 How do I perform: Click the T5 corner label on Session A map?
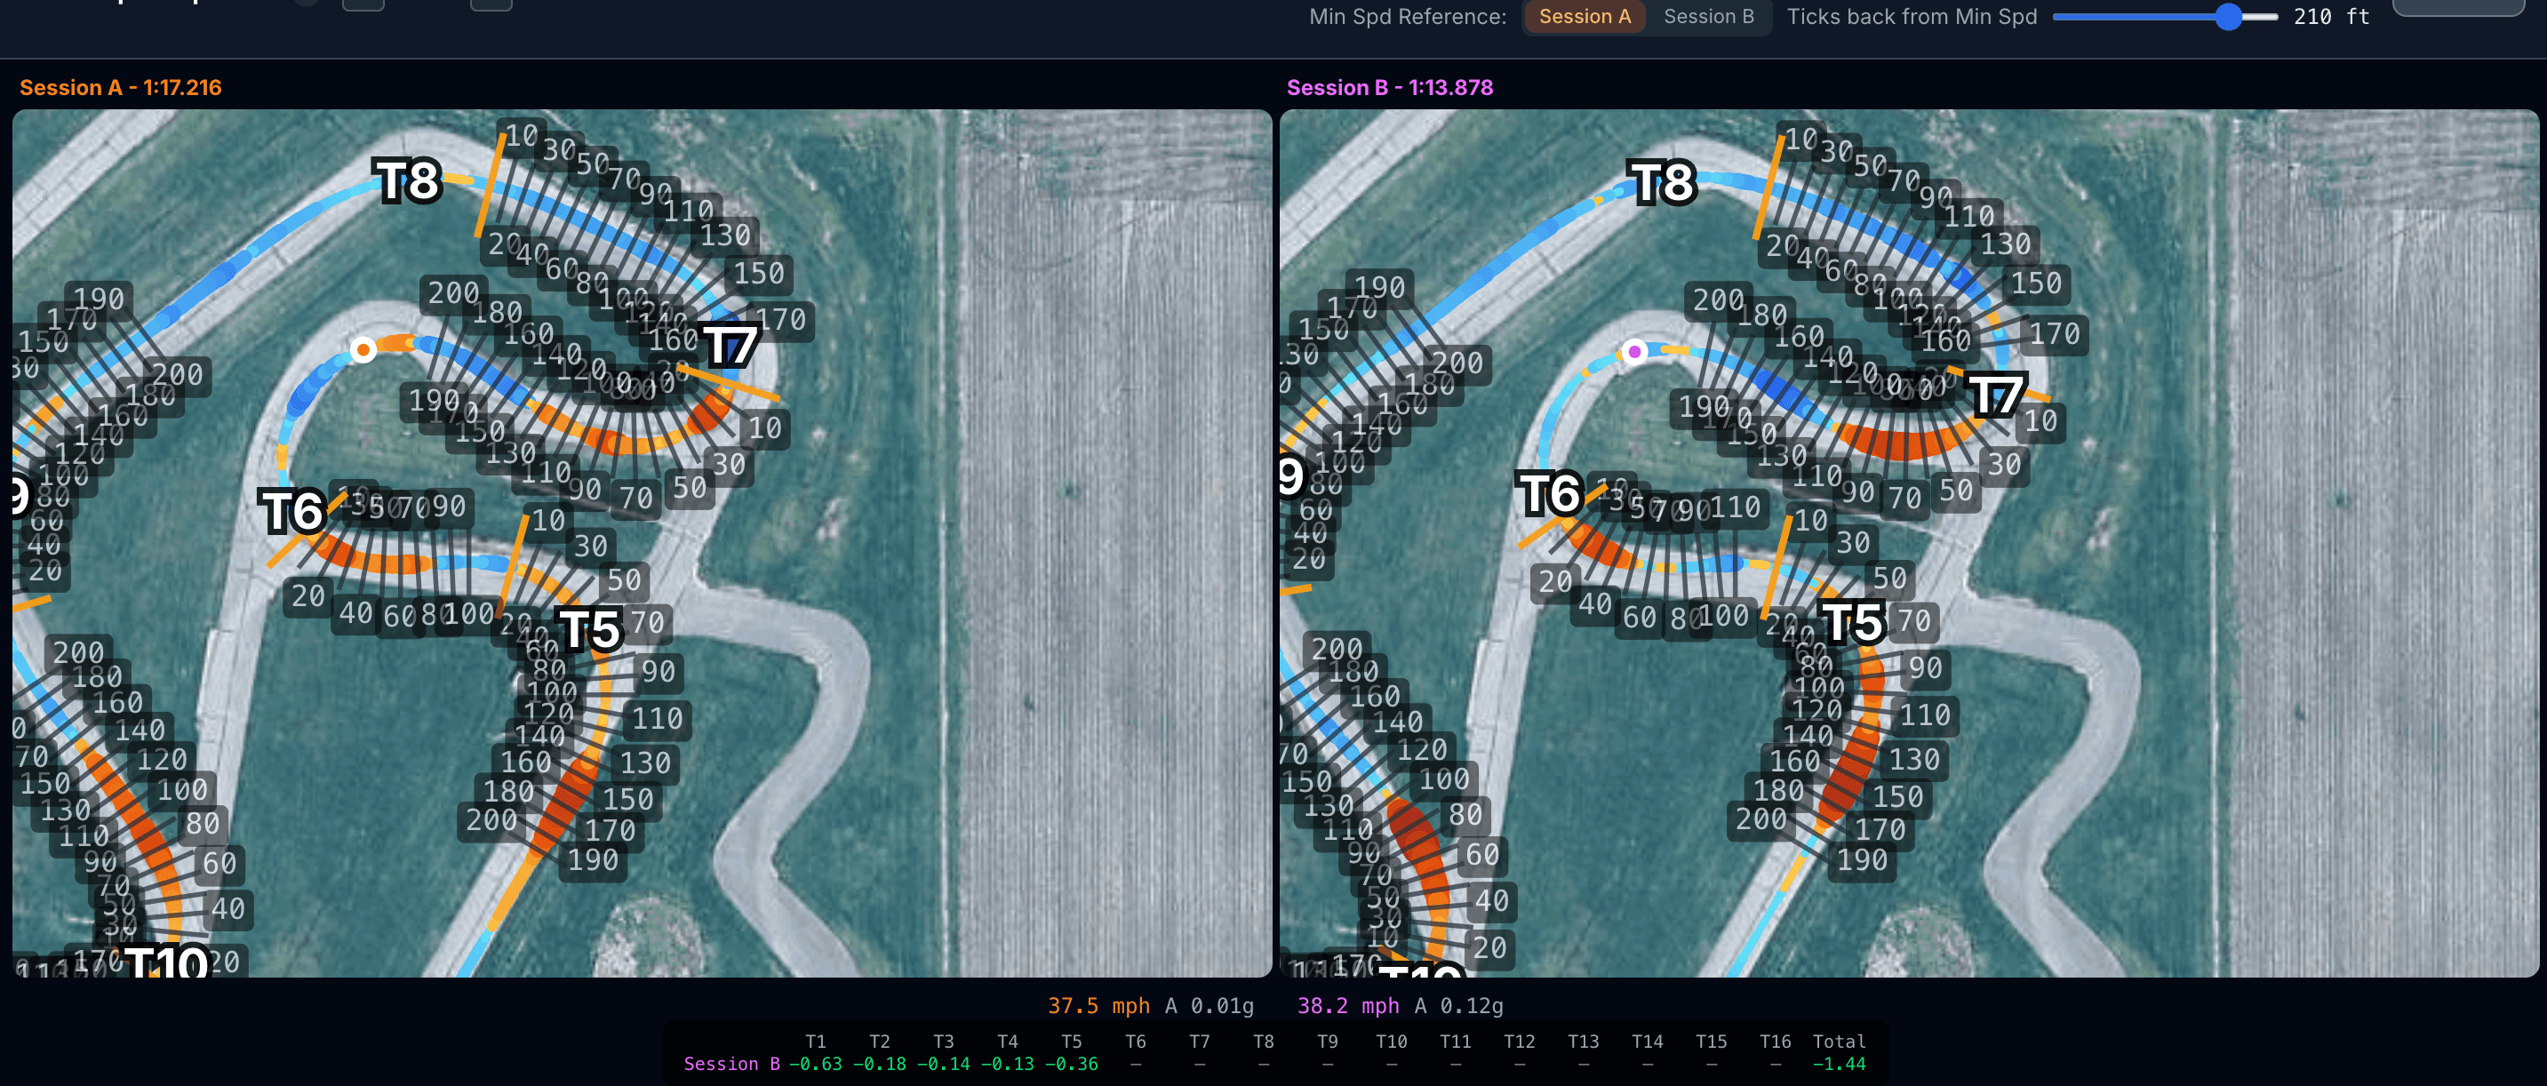590,629
